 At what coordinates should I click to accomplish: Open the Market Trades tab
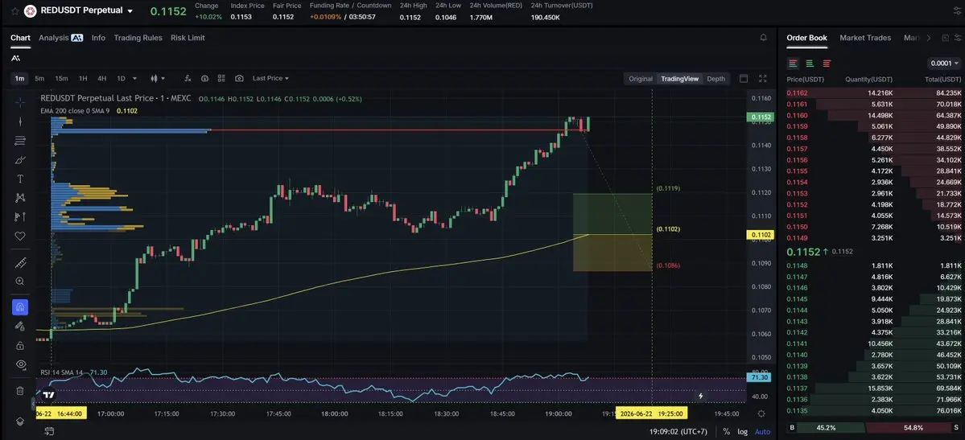point(865,38)
